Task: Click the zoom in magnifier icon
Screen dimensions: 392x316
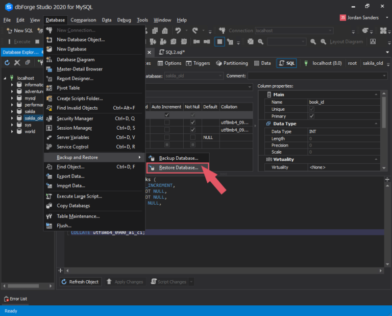Action: 313,42
